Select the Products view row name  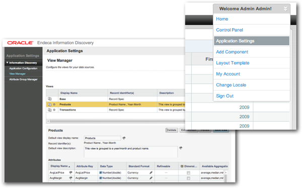point(65,104)
